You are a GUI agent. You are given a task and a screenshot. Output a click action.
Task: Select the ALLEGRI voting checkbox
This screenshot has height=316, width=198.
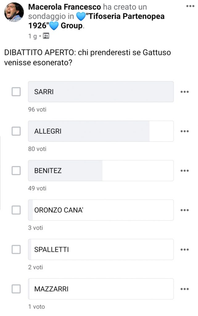16,131
